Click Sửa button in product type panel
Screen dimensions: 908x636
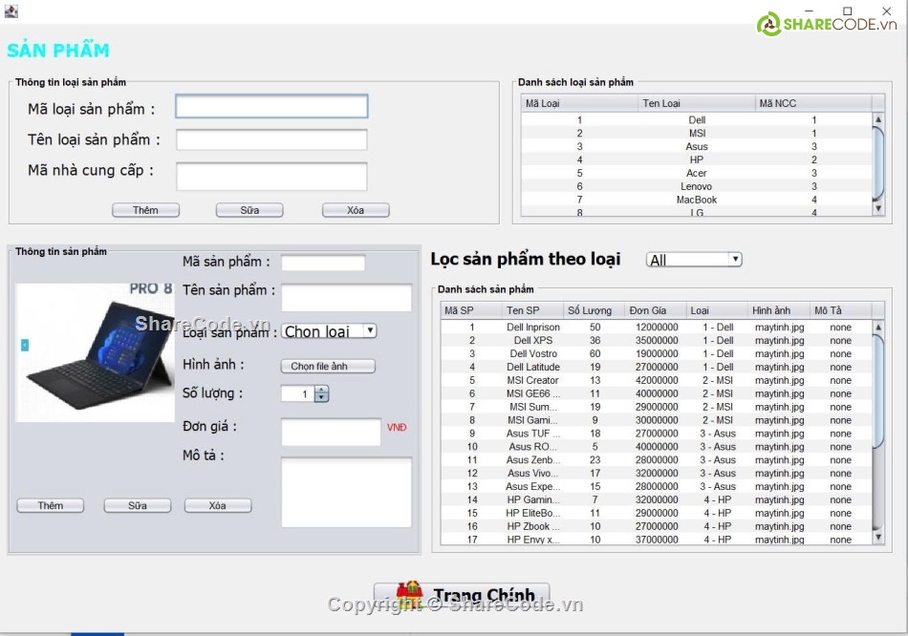pyautogui.click(x=249, y=210)
